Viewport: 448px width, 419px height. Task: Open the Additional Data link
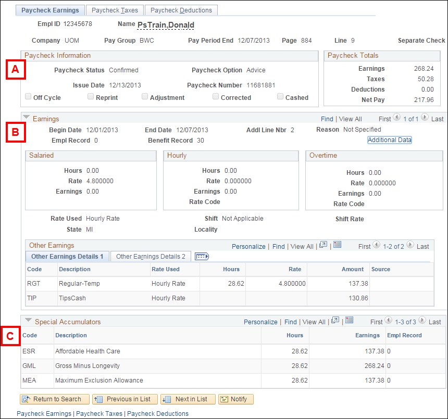tap(389, 140)
